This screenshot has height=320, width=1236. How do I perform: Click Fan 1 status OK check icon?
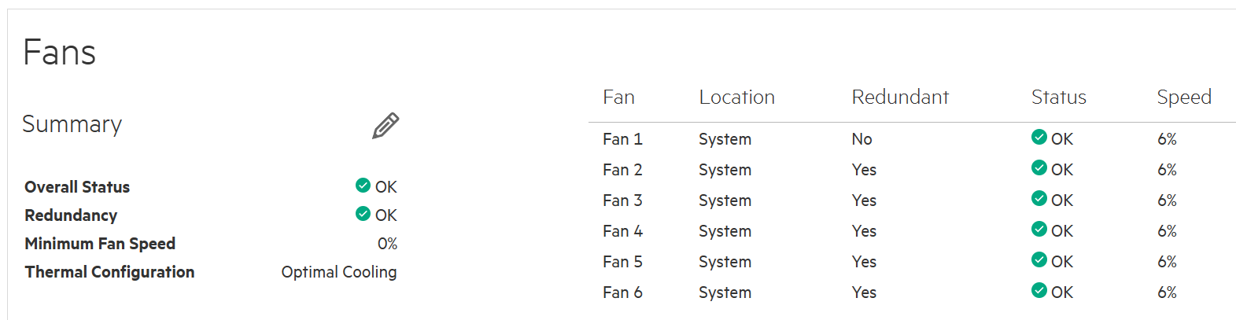point(1039,137)
